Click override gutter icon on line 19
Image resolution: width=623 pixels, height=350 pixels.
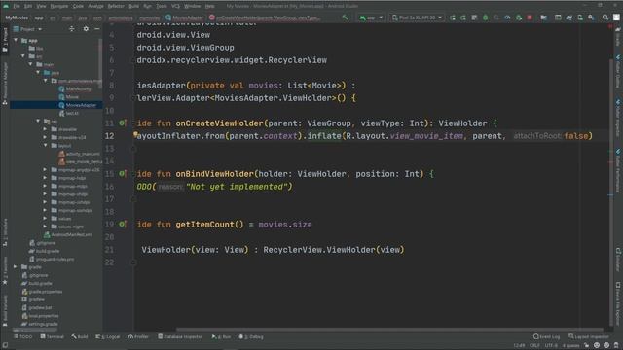[x=122, y=225]
